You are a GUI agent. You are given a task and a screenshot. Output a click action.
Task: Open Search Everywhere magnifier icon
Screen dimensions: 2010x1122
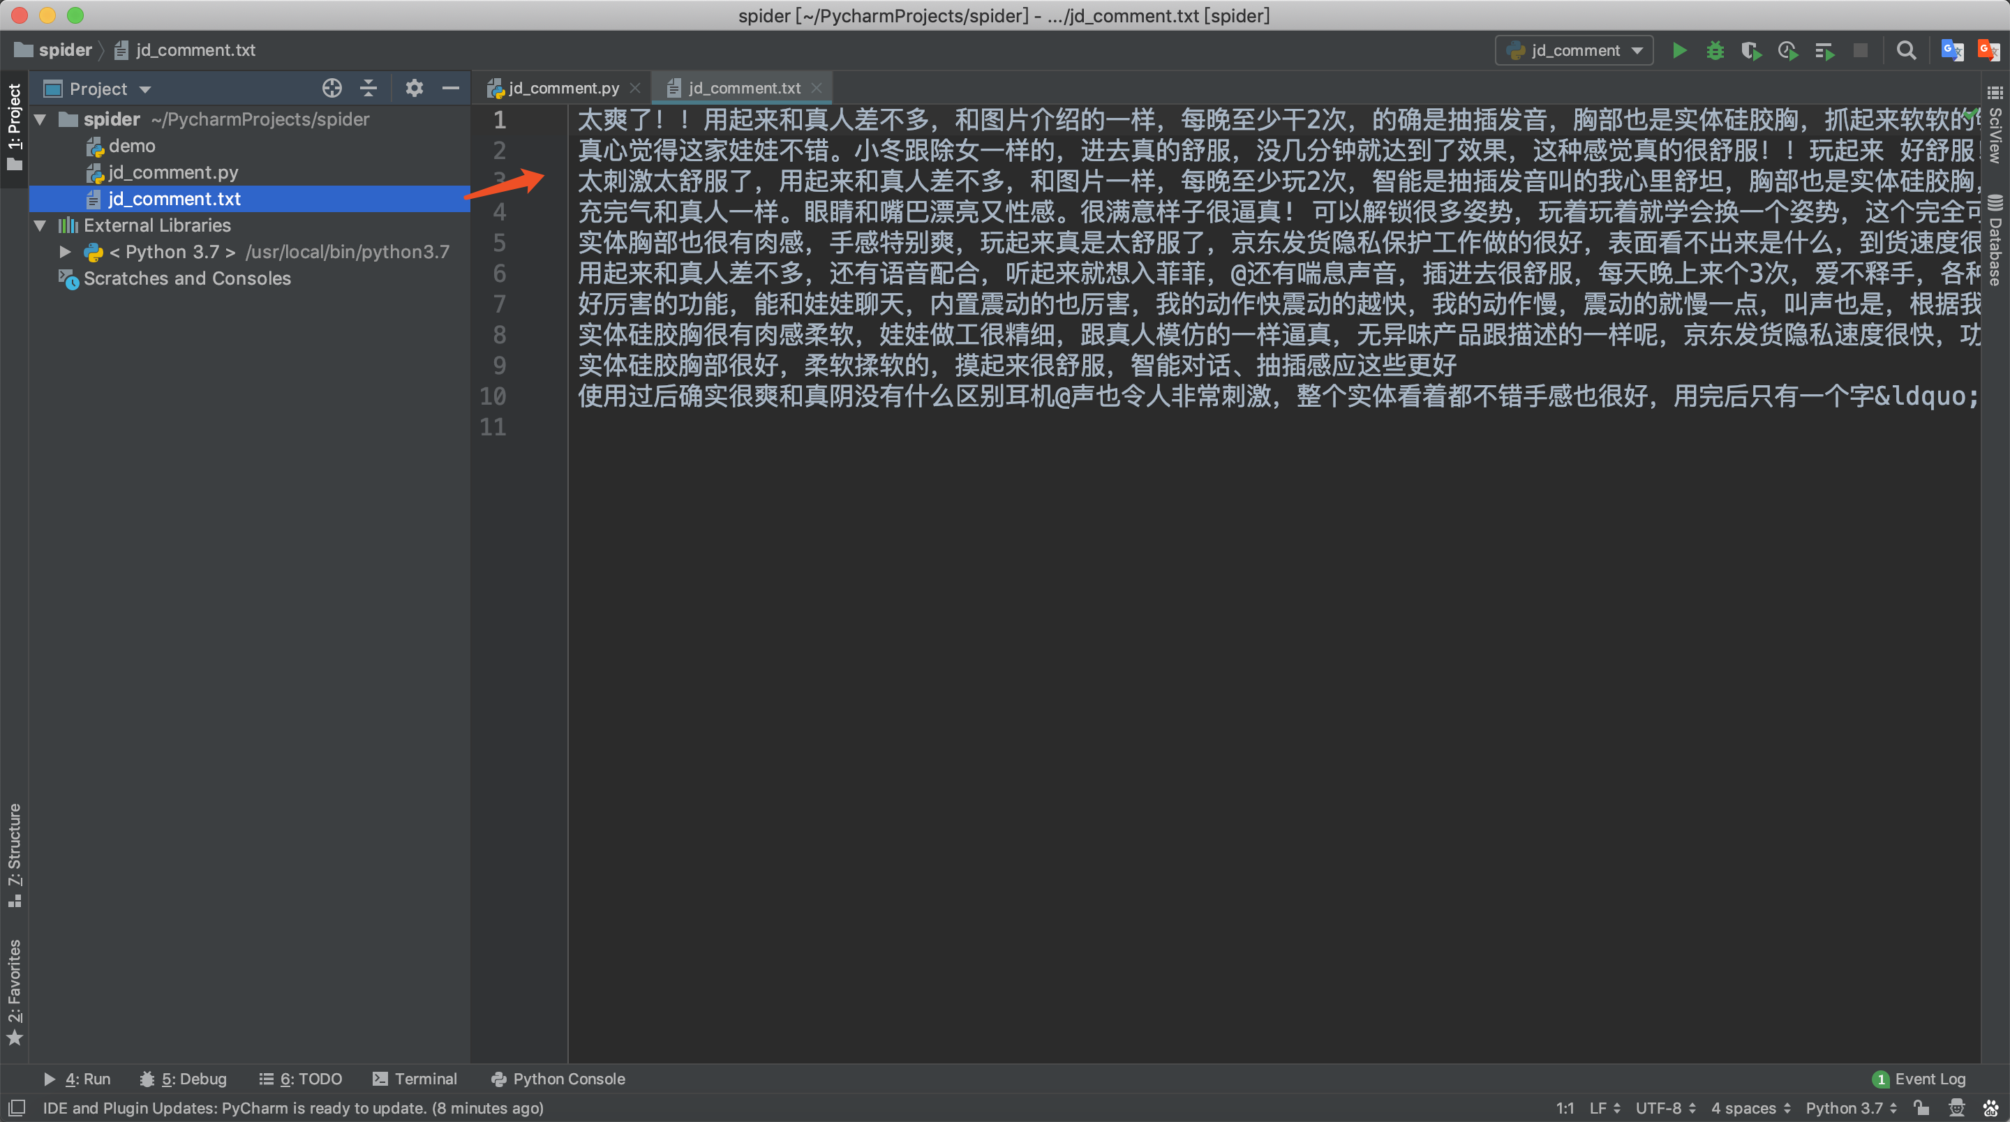(1905, 51)
